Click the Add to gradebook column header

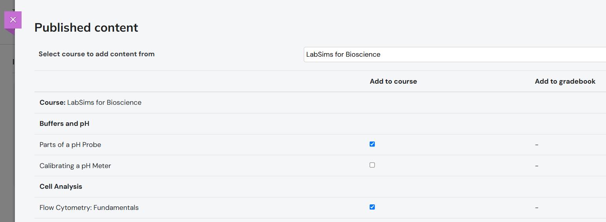coord(565,81)
